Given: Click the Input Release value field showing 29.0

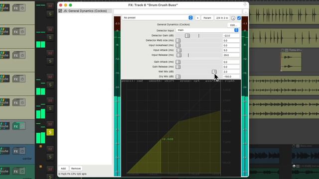Looking at the screenshot, I should 231,55.
